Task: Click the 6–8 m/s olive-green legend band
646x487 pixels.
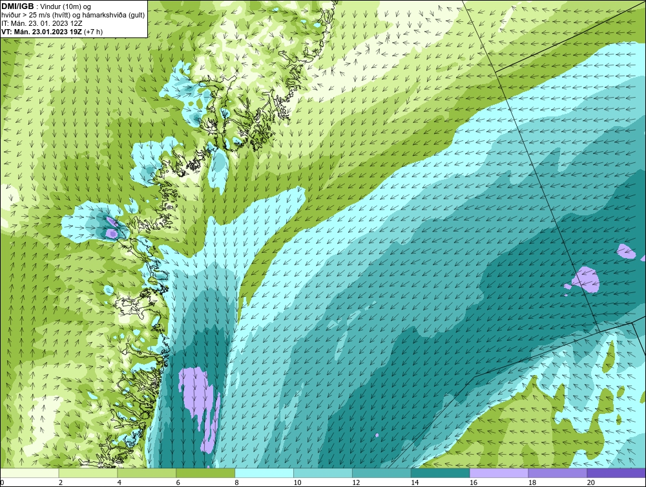Action: pyautogui.click(x=205, y=473)
